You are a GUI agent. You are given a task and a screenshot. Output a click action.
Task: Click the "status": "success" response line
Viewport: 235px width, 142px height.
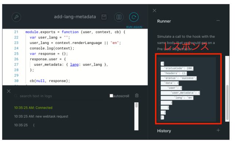(179, 78)
